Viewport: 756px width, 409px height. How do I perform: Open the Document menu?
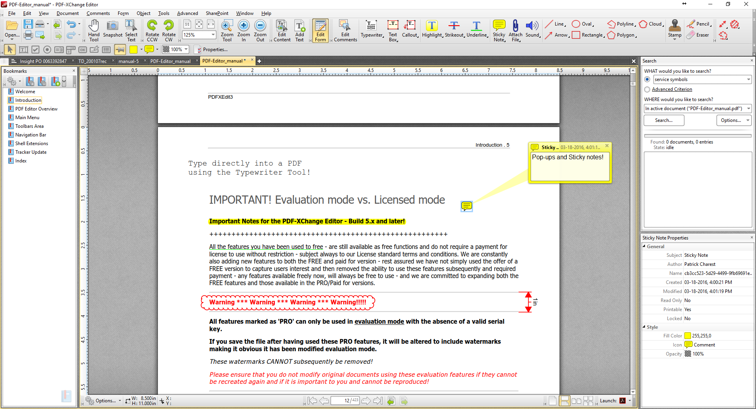click(67, 13)
